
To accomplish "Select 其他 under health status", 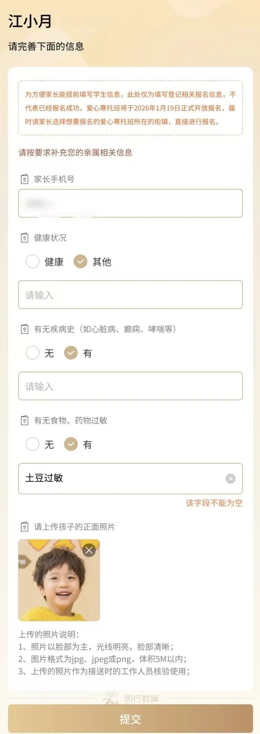I will (x=80, y=261).
